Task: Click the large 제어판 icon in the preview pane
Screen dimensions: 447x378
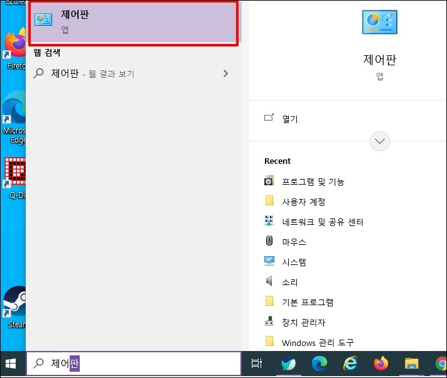Action: pos(379,22)
